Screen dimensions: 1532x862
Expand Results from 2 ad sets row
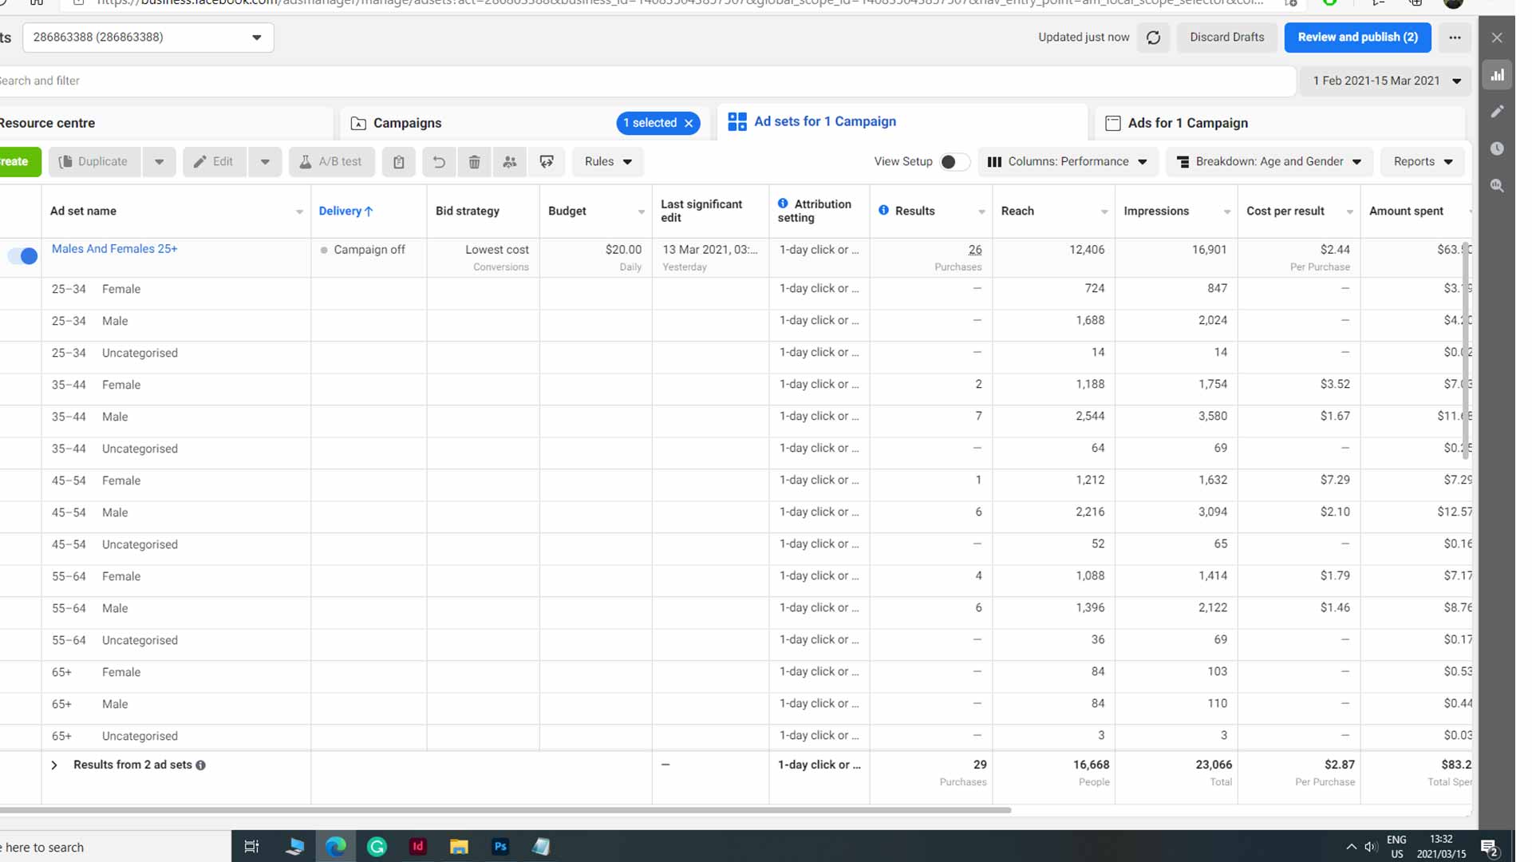[54, 765]
